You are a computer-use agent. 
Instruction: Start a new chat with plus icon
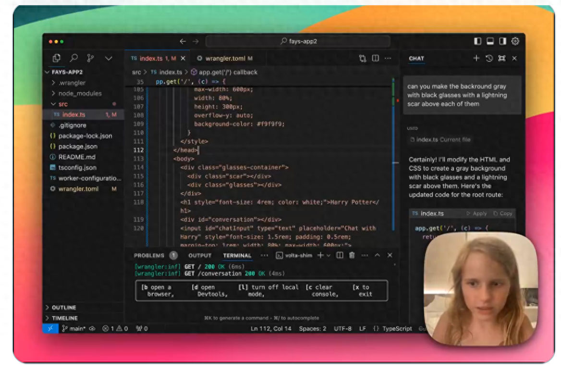point(476,58)
